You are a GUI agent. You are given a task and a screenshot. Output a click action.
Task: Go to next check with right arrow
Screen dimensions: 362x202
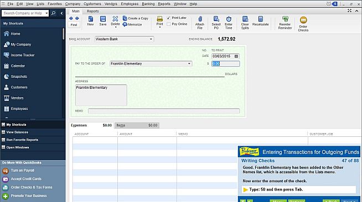click(x=77, y=18)
